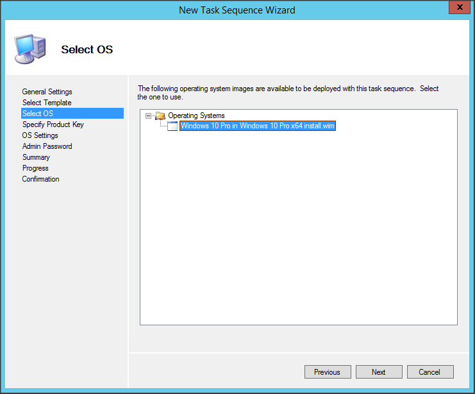Select the Progress step in sidebar

pyautogui.click(x=35, y=168)
